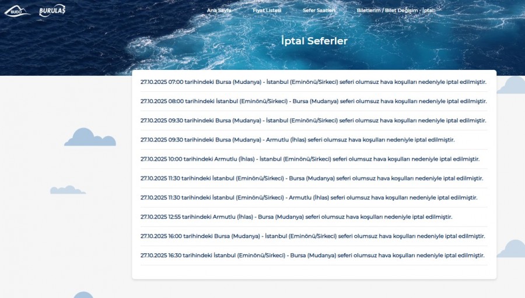Click the cloud at the upper right edge
Viewport: 525px width, 298px height.
(512, 86)
